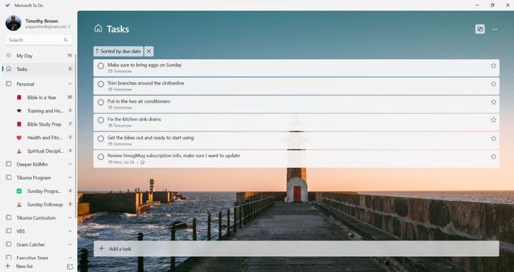
Task: Click the 'Spiritual Discipli...' list icon
Action: click(19, 151)
